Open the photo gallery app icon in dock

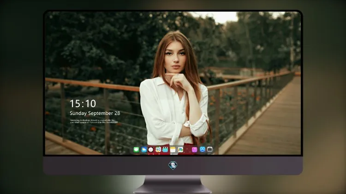point(180,150)
